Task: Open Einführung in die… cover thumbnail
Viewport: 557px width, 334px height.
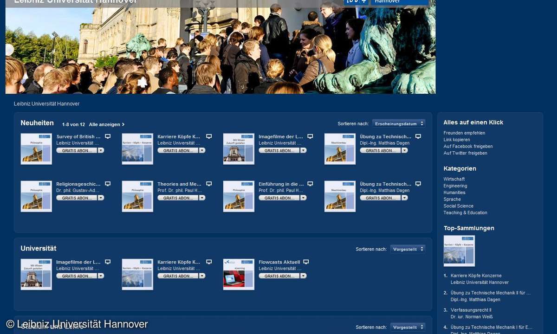Action: coord(239,196)
